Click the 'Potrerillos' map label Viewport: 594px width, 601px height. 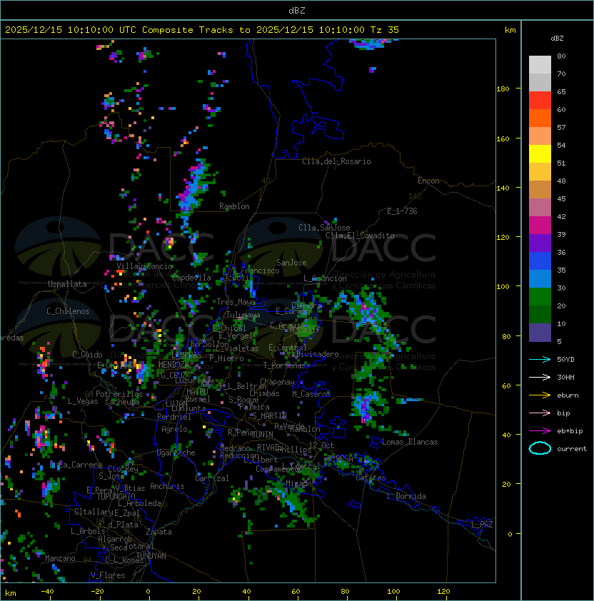point(119,394)
